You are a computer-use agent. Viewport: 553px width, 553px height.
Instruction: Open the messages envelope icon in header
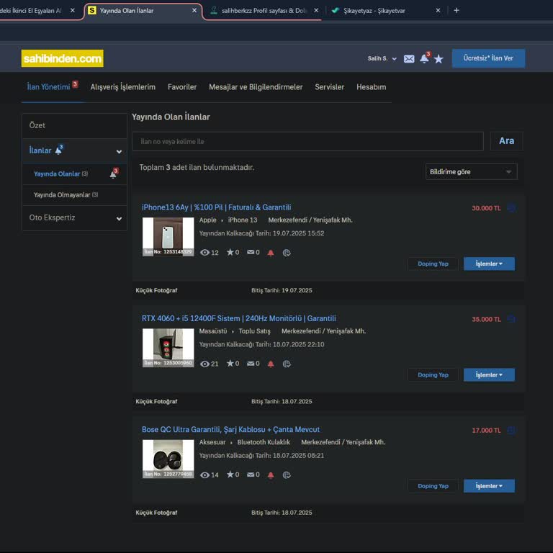point(409,59)
